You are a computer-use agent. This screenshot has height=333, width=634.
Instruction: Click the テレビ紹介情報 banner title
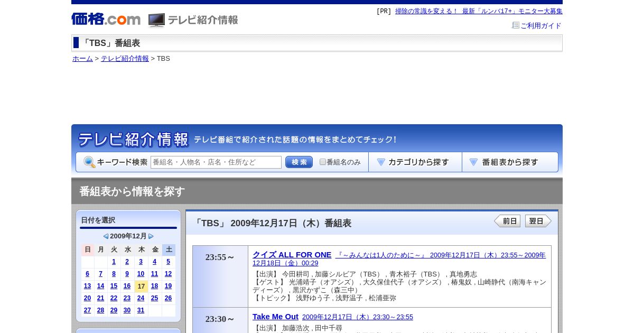133,140
